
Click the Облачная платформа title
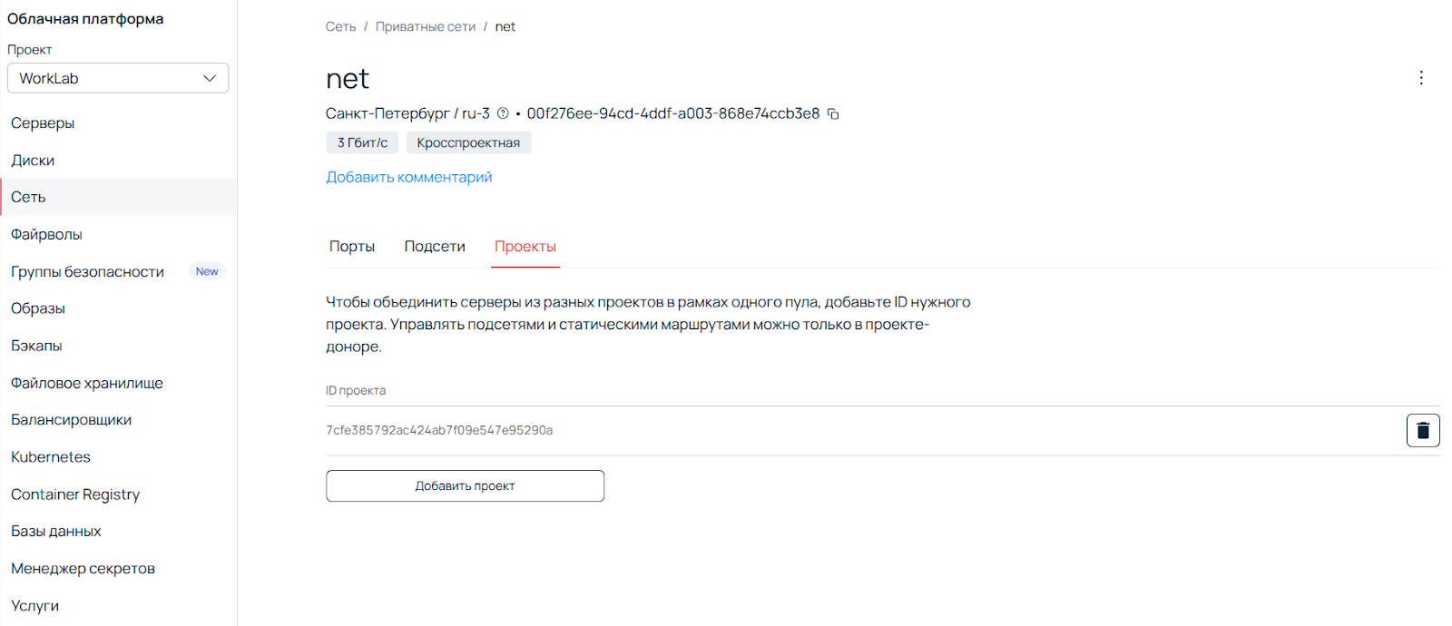click(85, 19)
